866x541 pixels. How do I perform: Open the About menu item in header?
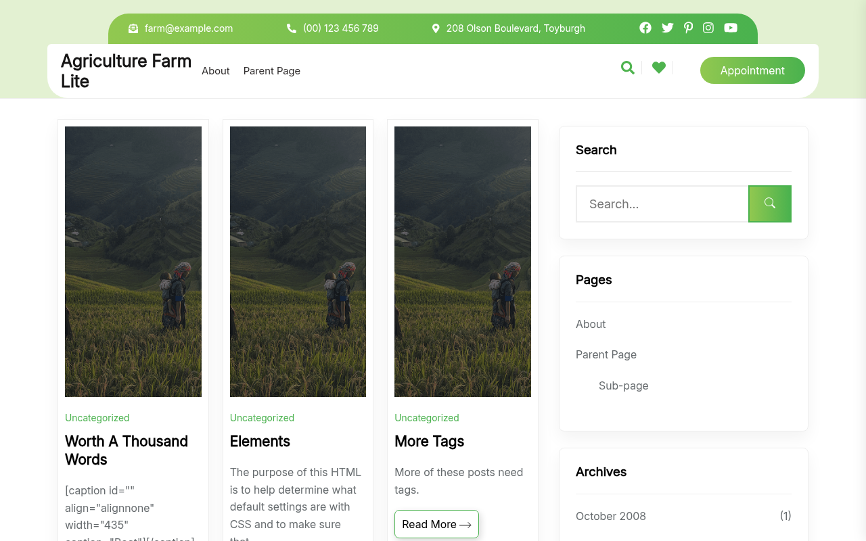[x=216, y=71]
